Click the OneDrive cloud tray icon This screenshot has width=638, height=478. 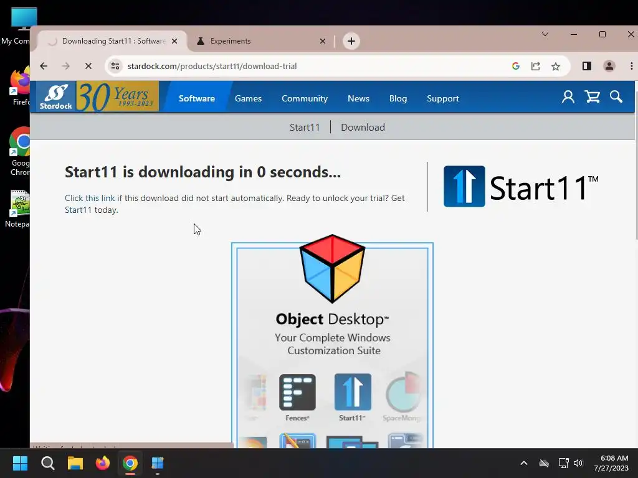[x=543, y=463]
